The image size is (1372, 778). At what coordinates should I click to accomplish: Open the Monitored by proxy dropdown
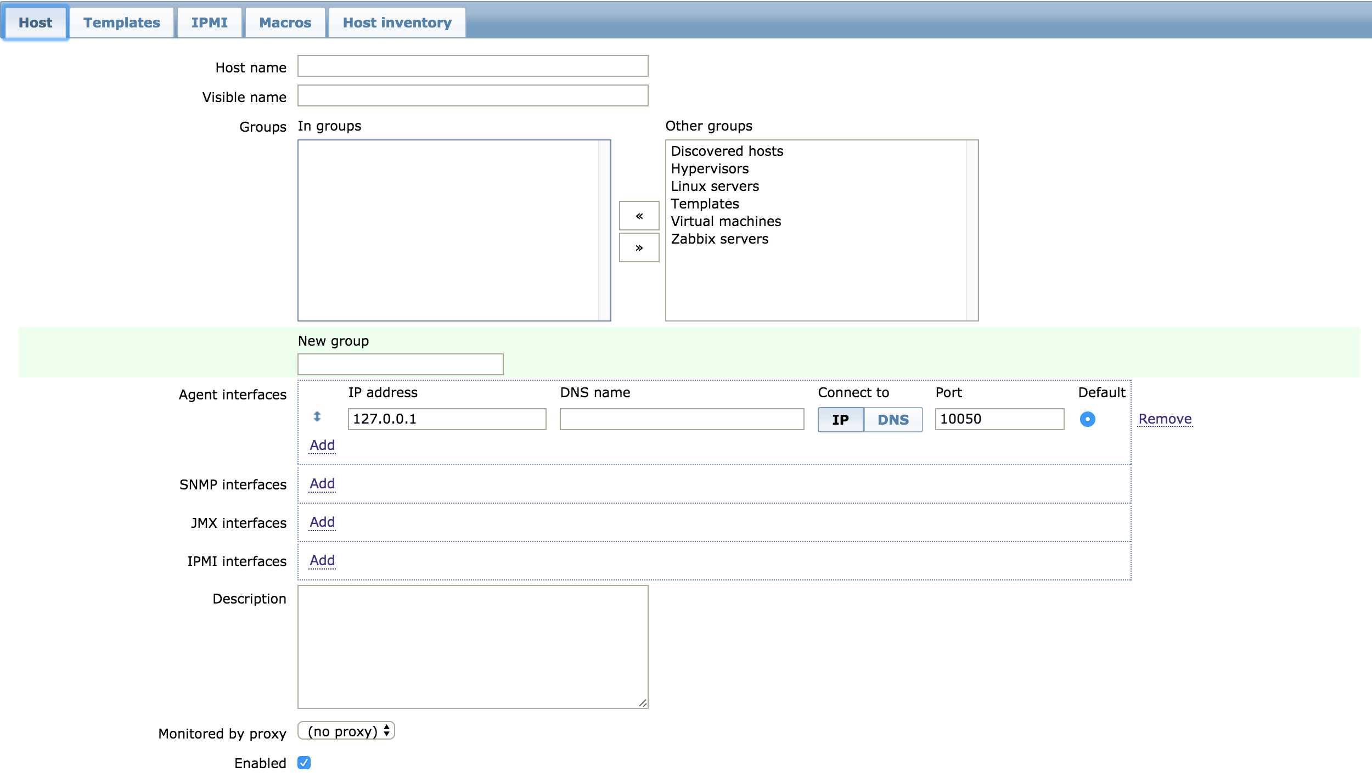346,731
